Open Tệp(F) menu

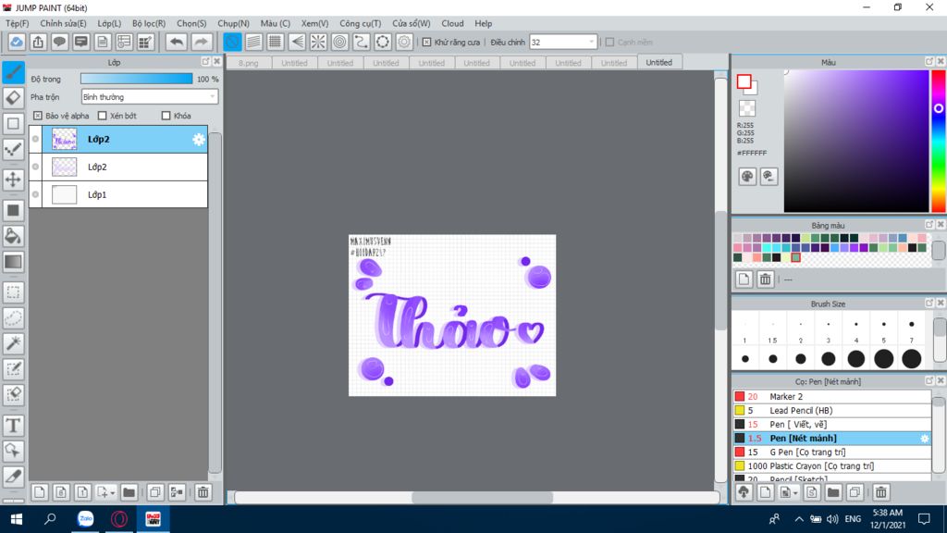pos(17,23)
